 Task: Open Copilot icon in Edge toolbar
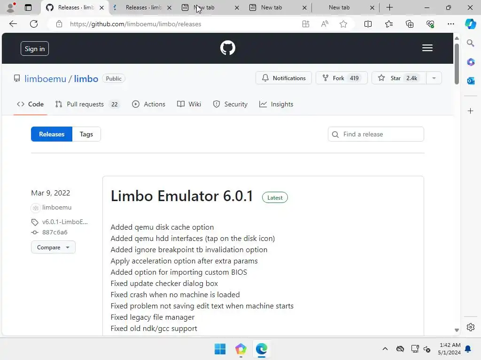[x=470, y=24]
